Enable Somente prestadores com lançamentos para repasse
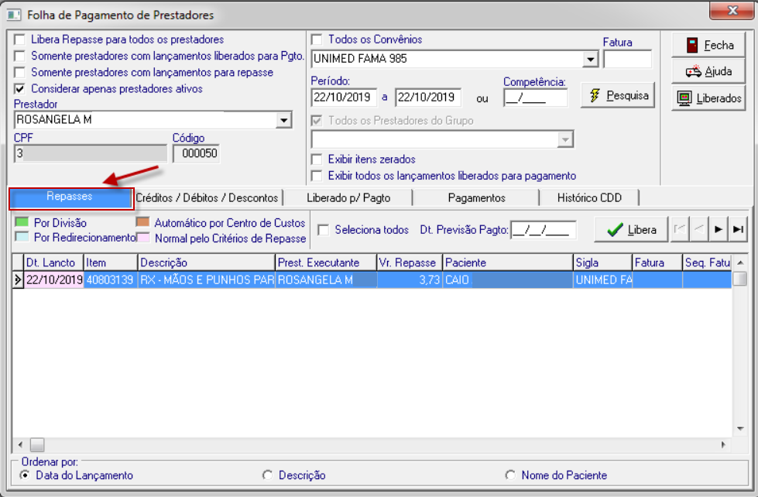 [20, 73]
